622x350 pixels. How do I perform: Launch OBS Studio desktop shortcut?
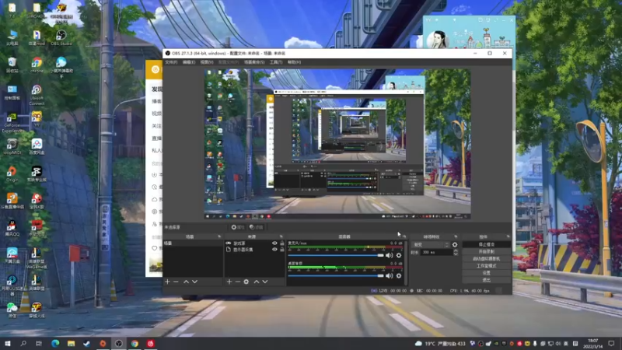(x=61, y=37)
